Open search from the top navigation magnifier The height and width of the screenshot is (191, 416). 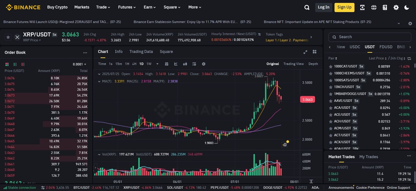307,7
